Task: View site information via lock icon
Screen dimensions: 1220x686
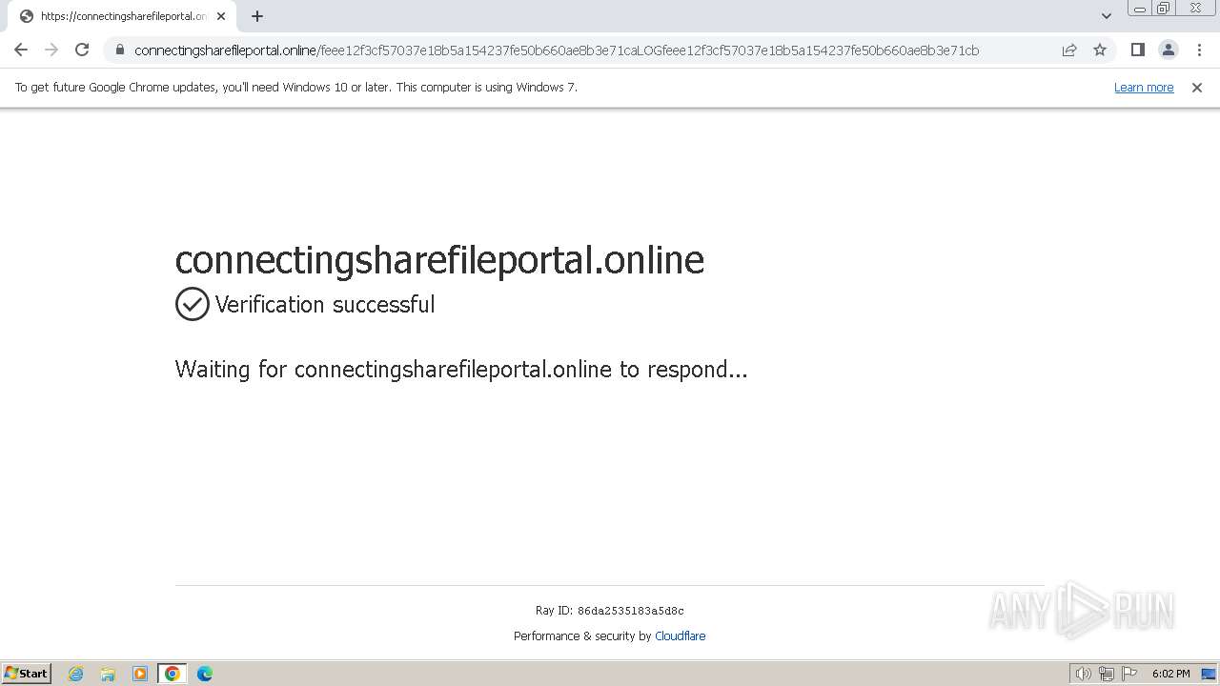Action: (119, 50)
